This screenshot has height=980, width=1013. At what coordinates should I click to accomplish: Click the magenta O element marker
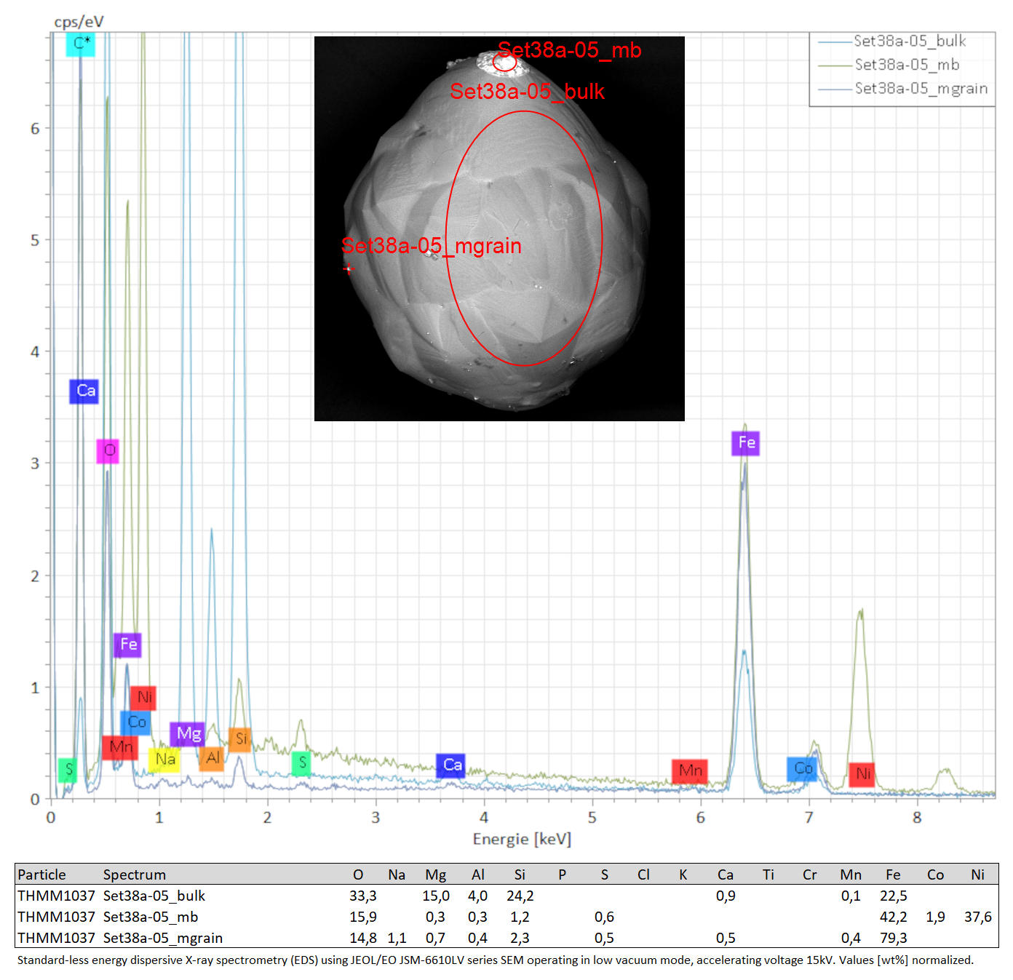(x=108, y=451)
